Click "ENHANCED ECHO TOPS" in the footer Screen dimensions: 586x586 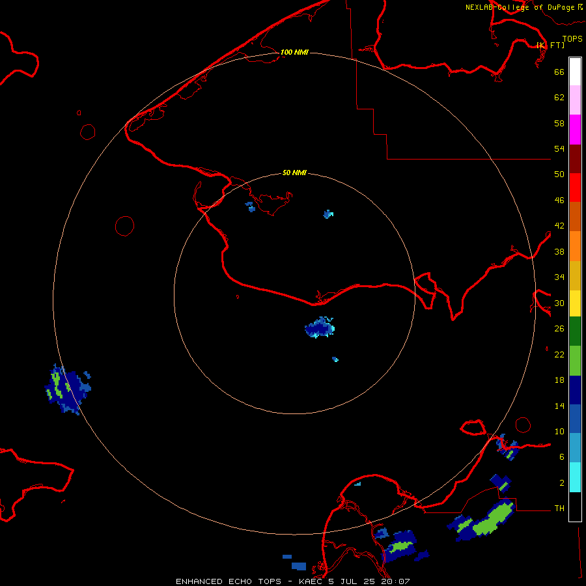click(229, 581)
